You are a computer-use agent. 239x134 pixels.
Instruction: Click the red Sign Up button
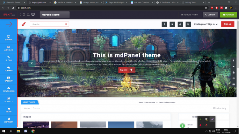tap(228, 24)
